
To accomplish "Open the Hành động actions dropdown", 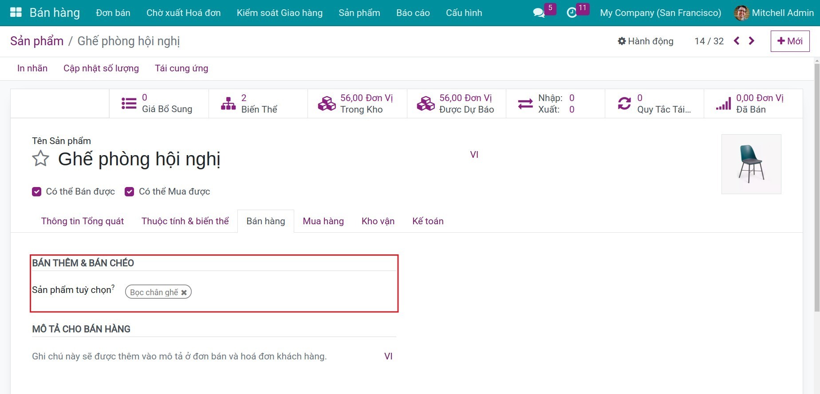I will [x=646, y=41].
